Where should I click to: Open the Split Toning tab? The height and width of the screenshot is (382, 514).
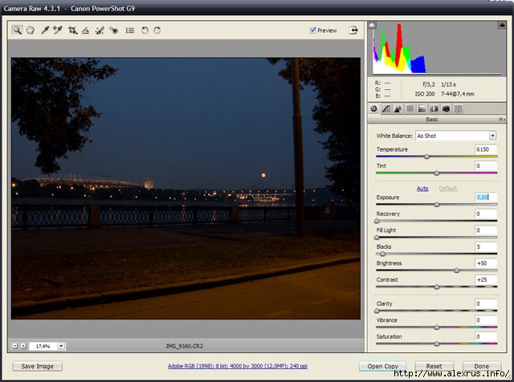click(x=422, y=109)
